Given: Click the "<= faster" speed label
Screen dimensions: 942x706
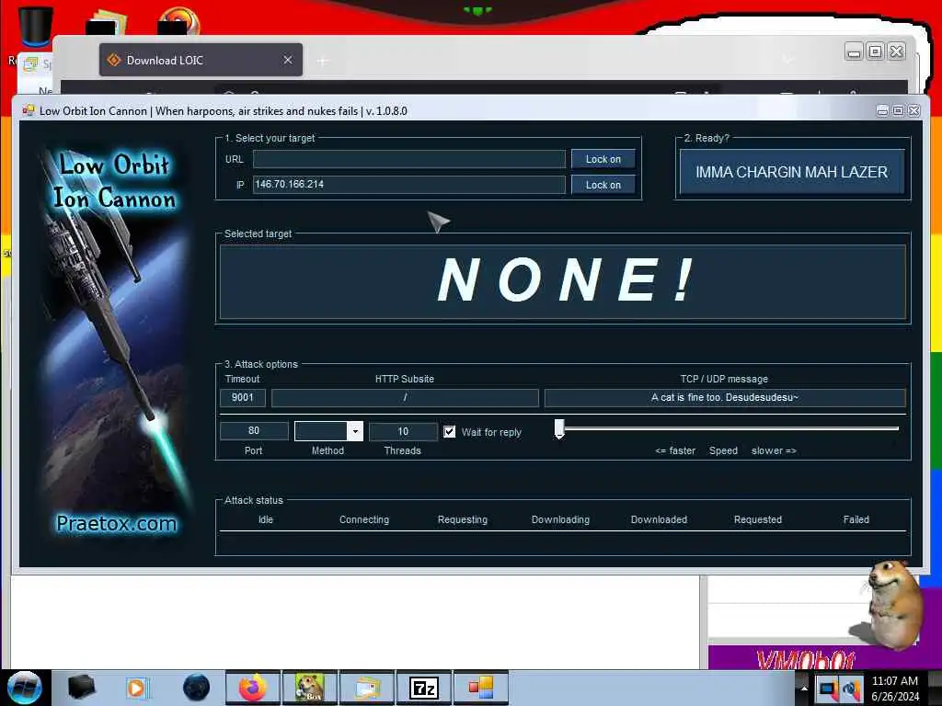Looking at the screenshot, I should click(675, 450).
